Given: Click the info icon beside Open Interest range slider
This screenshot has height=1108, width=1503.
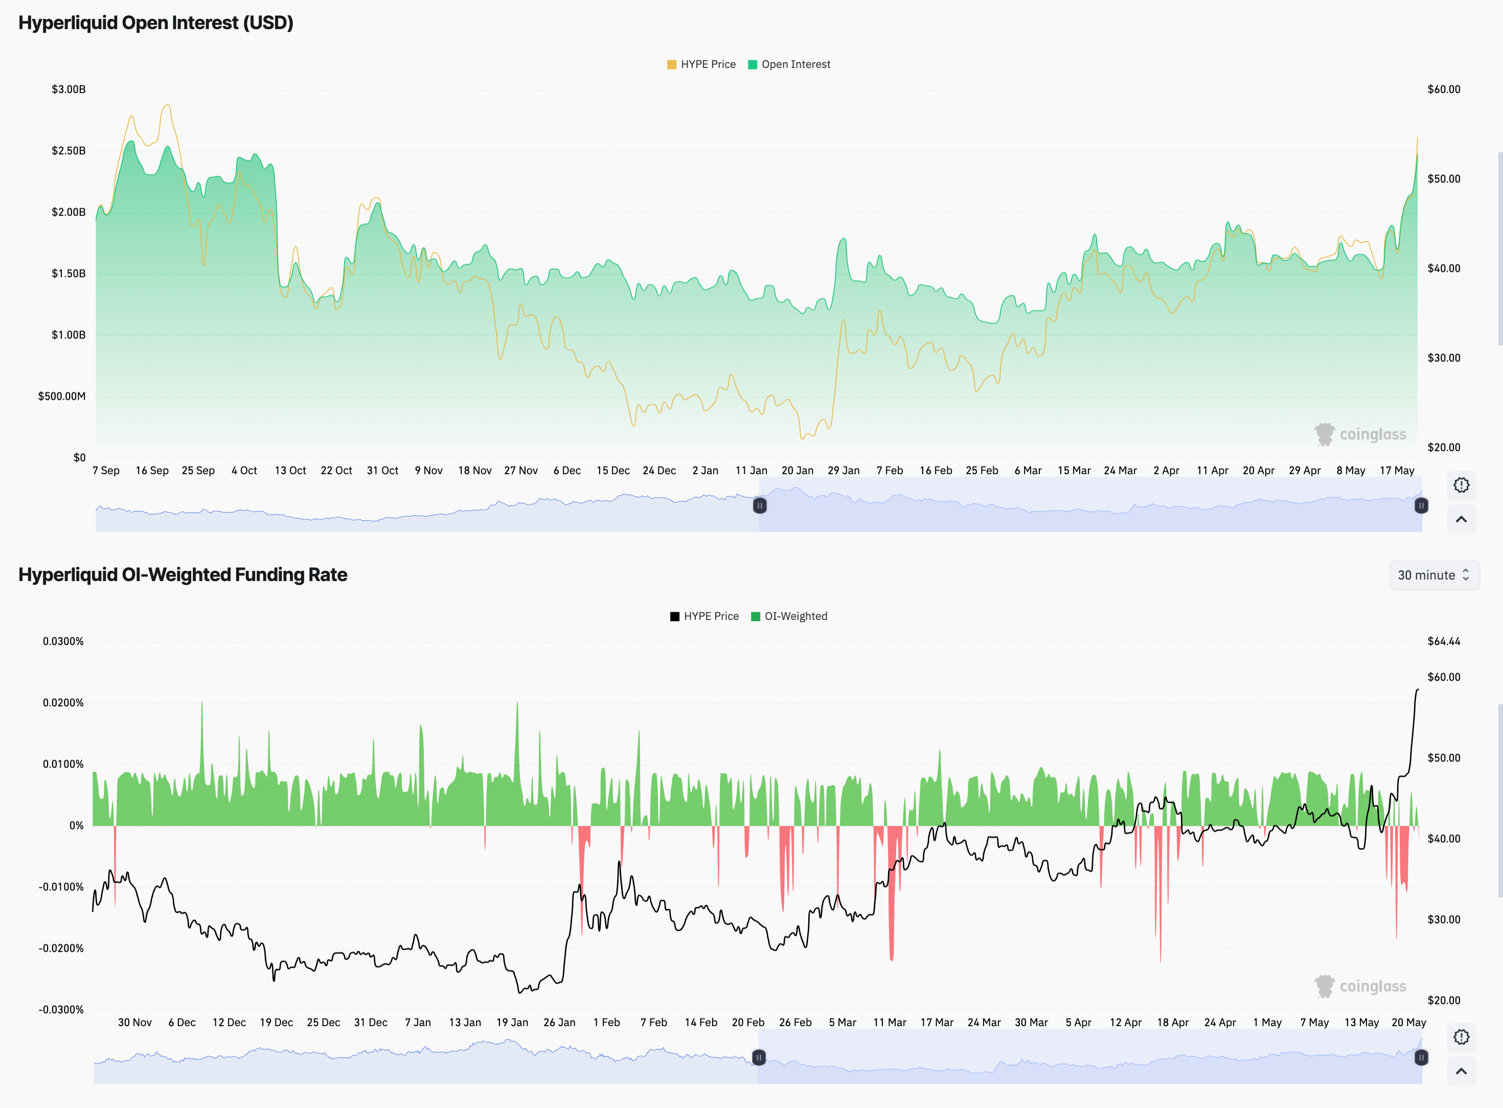Looking at the screenshot, I should tap(1461, 485).
